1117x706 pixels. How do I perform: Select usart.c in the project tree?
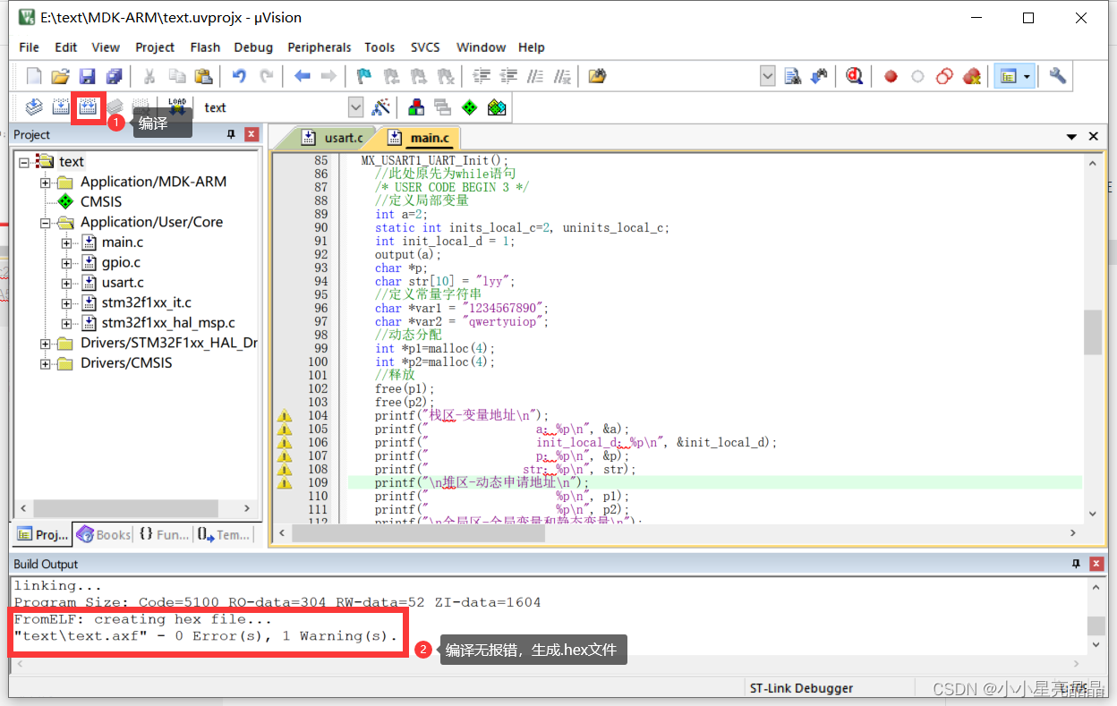pyautogui.click(x=123, y=283)
